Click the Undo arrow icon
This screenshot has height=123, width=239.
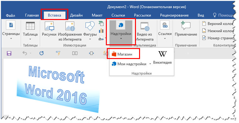coord(25,53)
